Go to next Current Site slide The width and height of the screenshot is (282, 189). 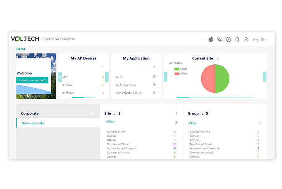click(x=264, y=76)
